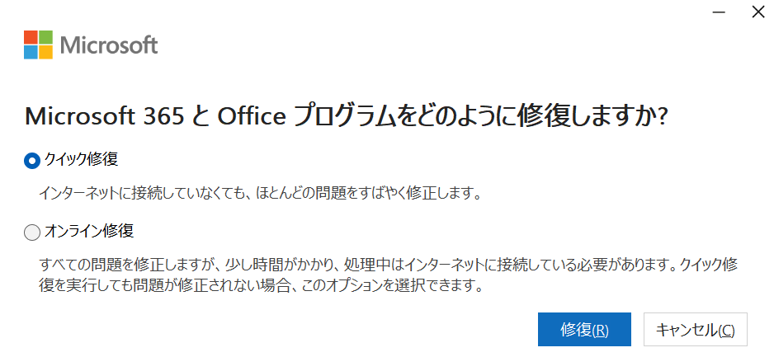Click the クイック修復 option label
Viewport: 774px width, 357px height.
(x=80, y=159)
